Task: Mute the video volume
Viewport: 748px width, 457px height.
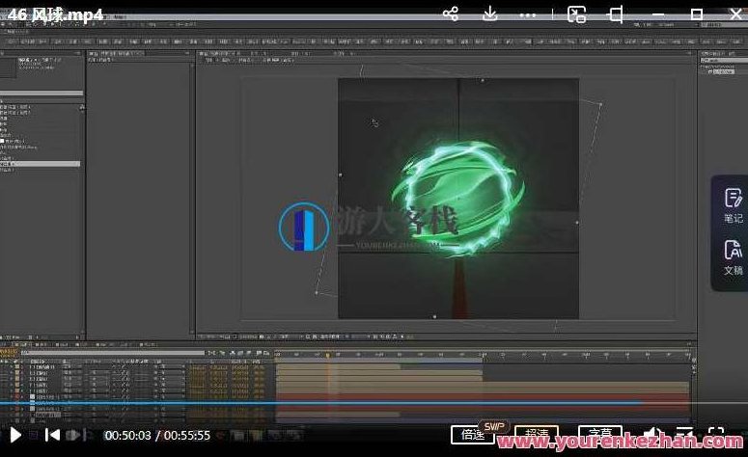Action: point(653,435)
